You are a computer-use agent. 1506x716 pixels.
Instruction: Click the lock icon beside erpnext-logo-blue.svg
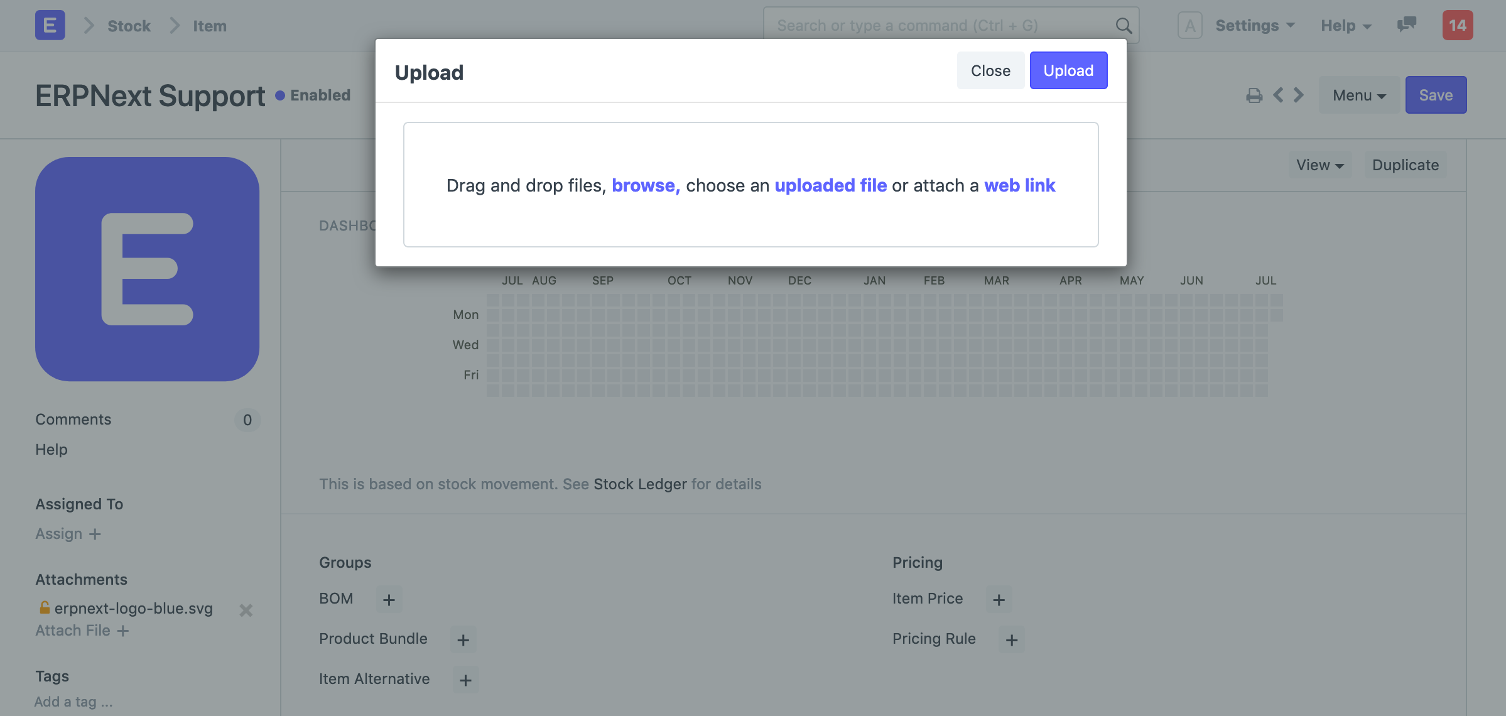[45, 607]
